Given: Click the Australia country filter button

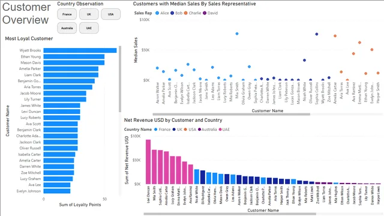Looking at the screenshot, I should pos(67,28).
